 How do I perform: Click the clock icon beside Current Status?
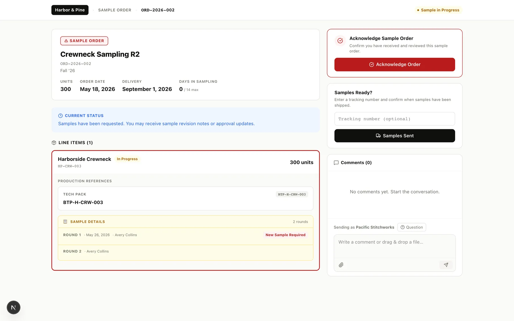click(x=61, y=116)
